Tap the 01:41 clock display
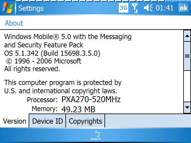 click(164, 8)
